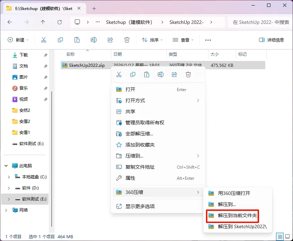Collapse the 此电脑 tree node
This screenshot has width=293, height=241.
(x=6, y=166)
